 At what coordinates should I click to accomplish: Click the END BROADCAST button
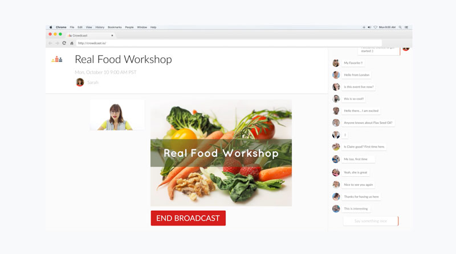[188, 218]
